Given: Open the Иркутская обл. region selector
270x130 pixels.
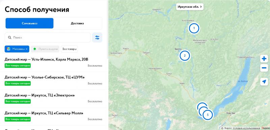Looking at the screenshot, I should click(190, 7).
